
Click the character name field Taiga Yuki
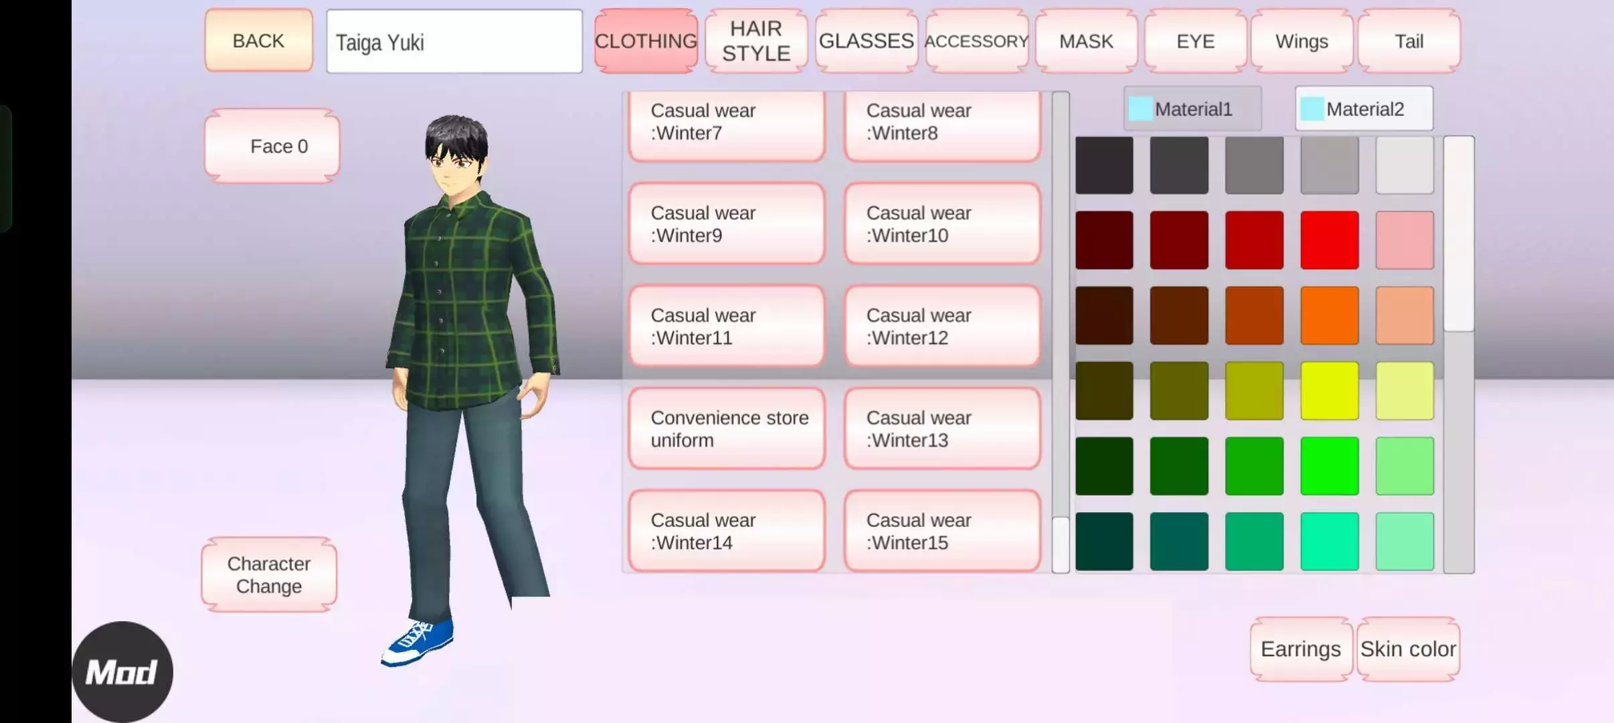point(454,42)
